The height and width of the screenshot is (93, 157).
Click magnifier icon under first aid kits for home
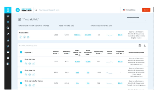(x=26, y=85)
